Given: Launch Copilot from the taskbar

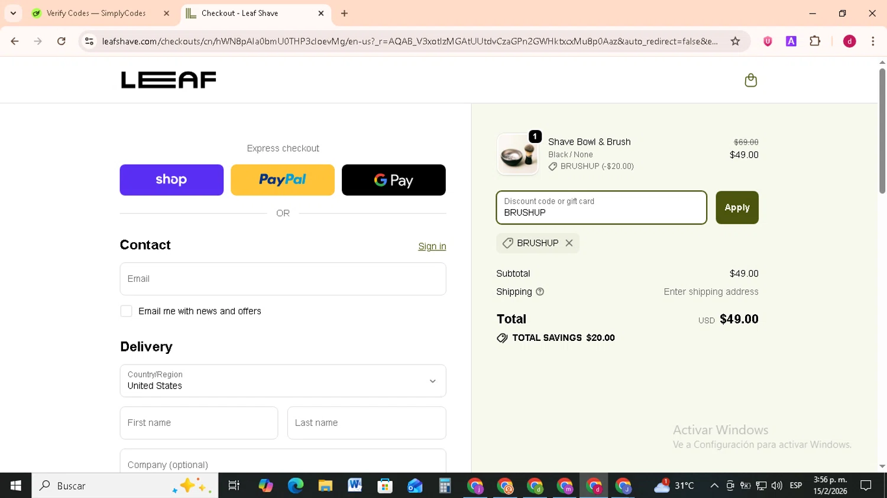Looking at the screenshot, I should tap(266, 486).
